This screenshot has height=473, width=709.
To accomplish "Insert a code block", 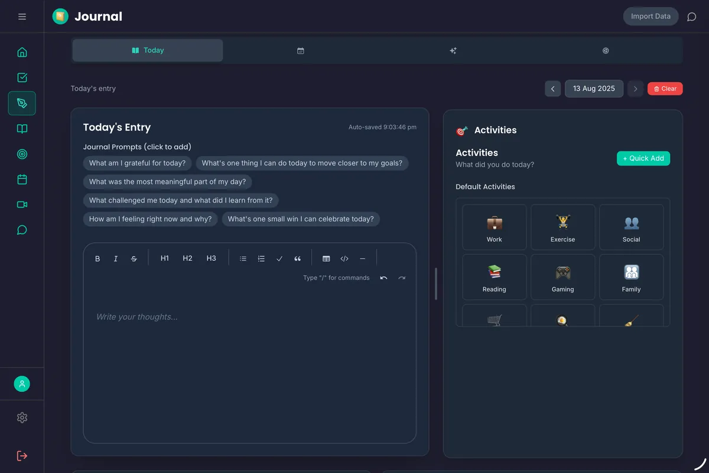I will tap(344, 258).
